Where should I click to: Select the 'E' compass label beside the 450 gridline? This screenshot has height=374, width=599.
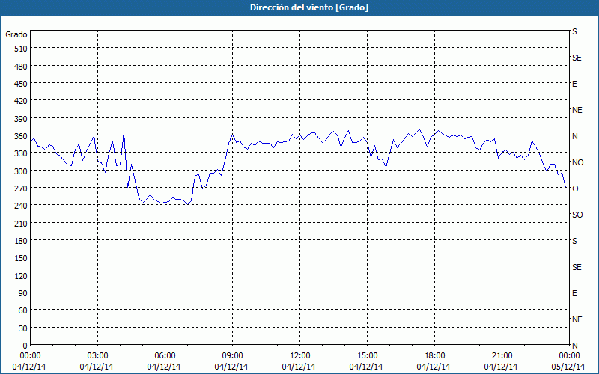[574, 84]
